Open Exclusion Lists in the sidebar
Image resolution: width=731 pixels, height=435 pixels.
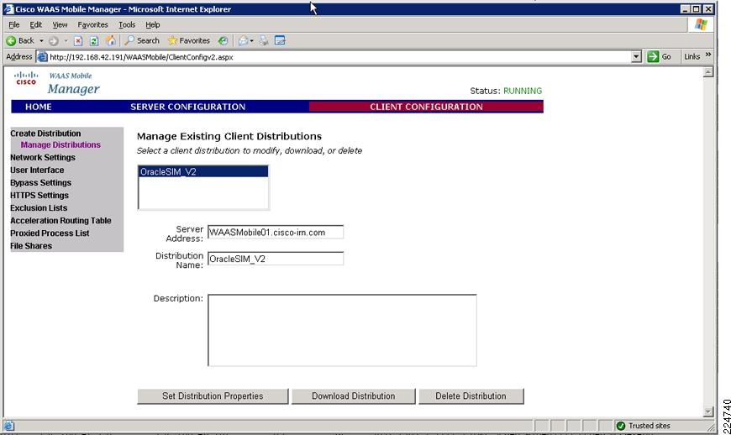click(39, 207)
